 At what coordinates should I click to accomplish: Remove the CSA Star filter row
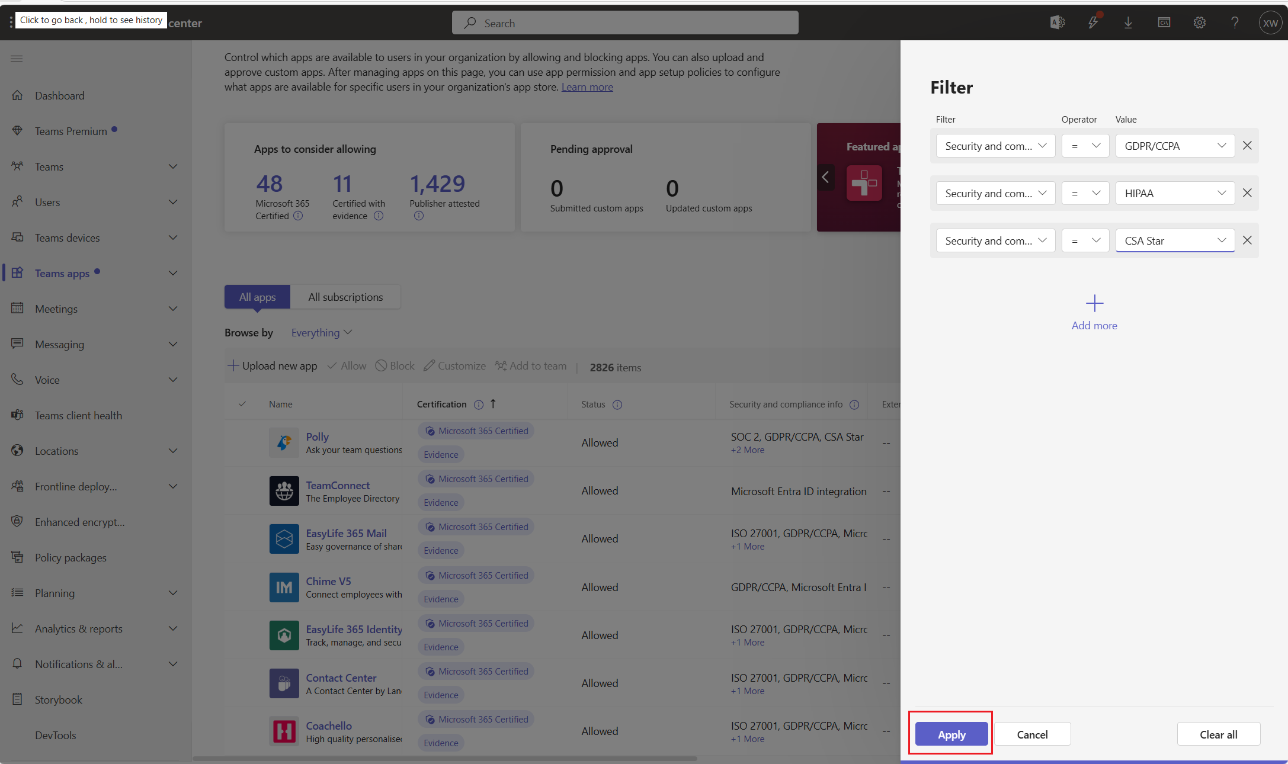point(1247,240)
